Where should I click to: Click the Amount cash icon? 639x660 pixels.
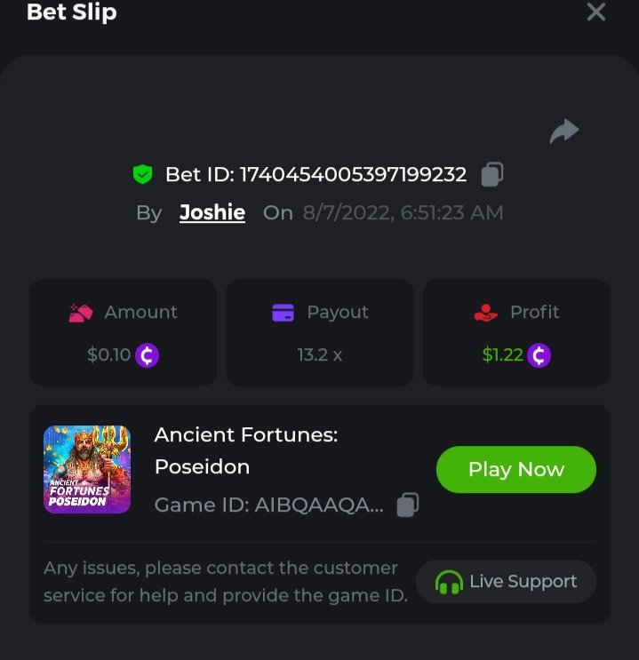pos(81,313)
